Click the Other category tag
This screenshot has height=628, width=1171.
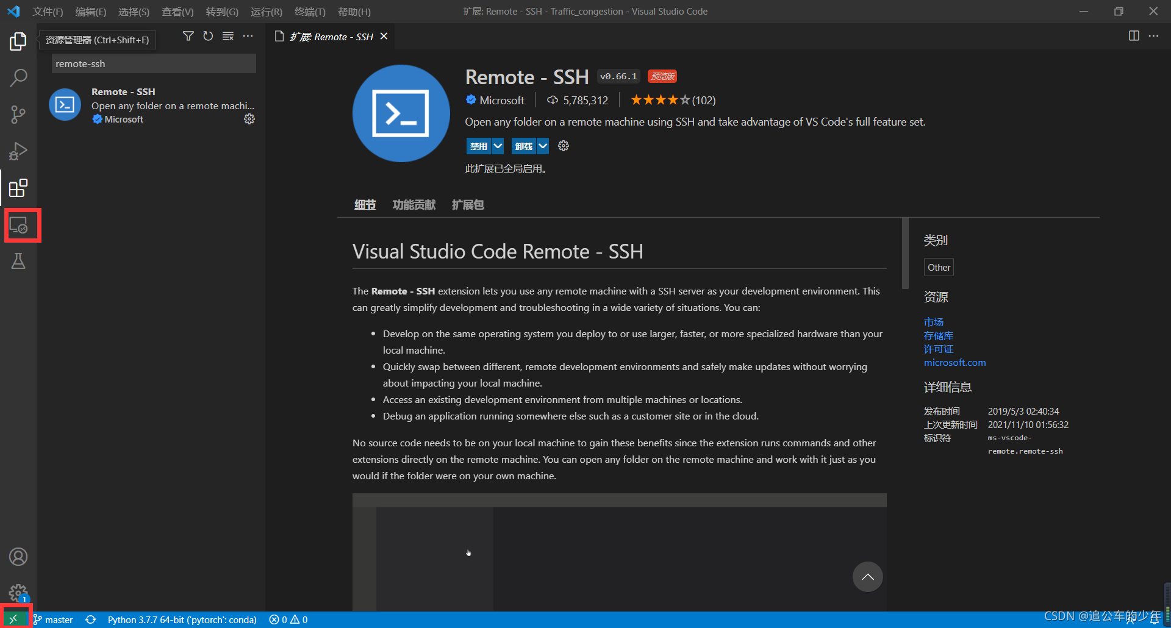(x=939, y=267)
